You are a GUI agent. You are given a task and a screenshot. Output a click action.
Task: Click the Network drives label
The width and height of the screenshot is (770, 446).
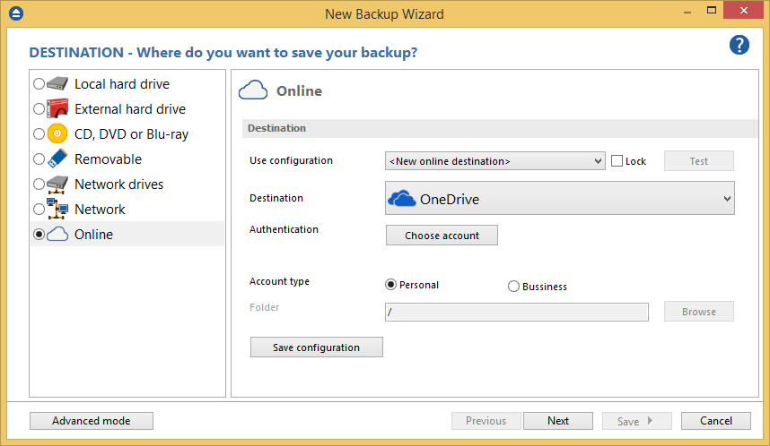(118, 184)
